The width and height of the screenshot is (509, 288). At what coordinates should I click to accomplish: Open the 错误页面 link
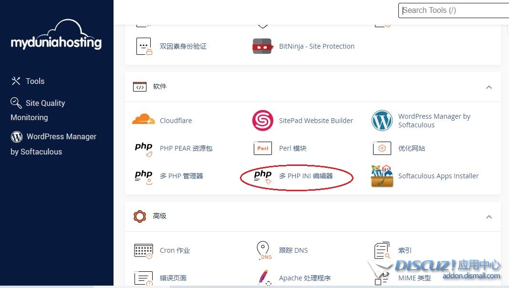point(173,278)
